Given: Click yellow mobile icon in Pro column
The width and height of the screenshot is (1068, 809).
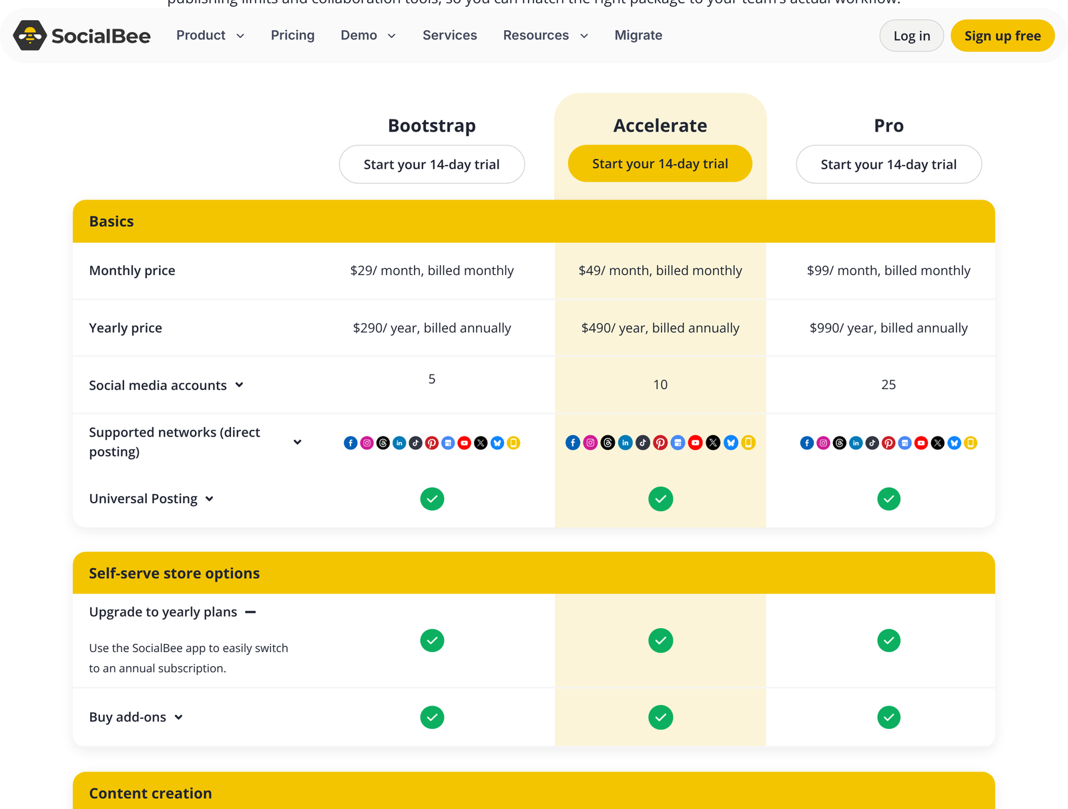Looking at the screenshot, I should tap(971, 443).
